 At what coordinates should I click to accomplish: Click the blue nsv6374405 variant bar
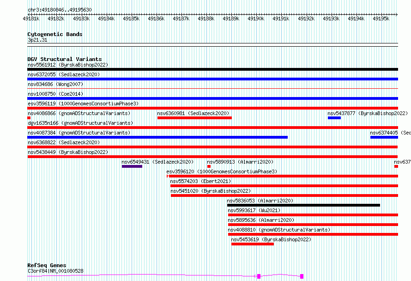(384, 137)
